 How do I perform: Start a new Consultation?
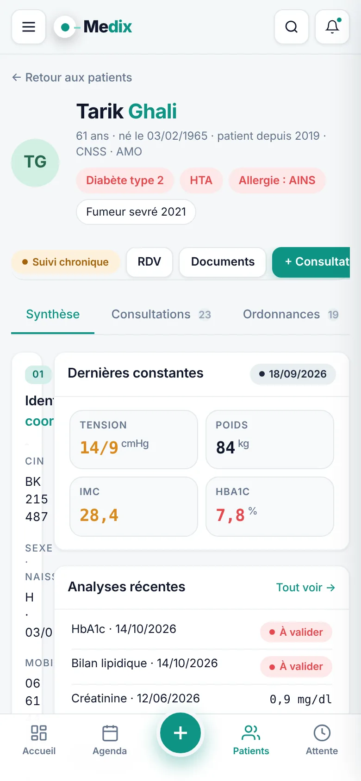click(311, 262)
